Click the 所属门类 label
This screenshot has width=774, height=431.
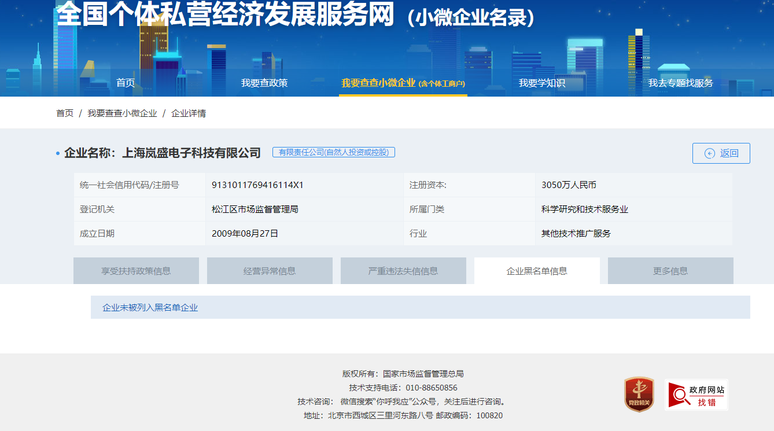tap(427, 209)
